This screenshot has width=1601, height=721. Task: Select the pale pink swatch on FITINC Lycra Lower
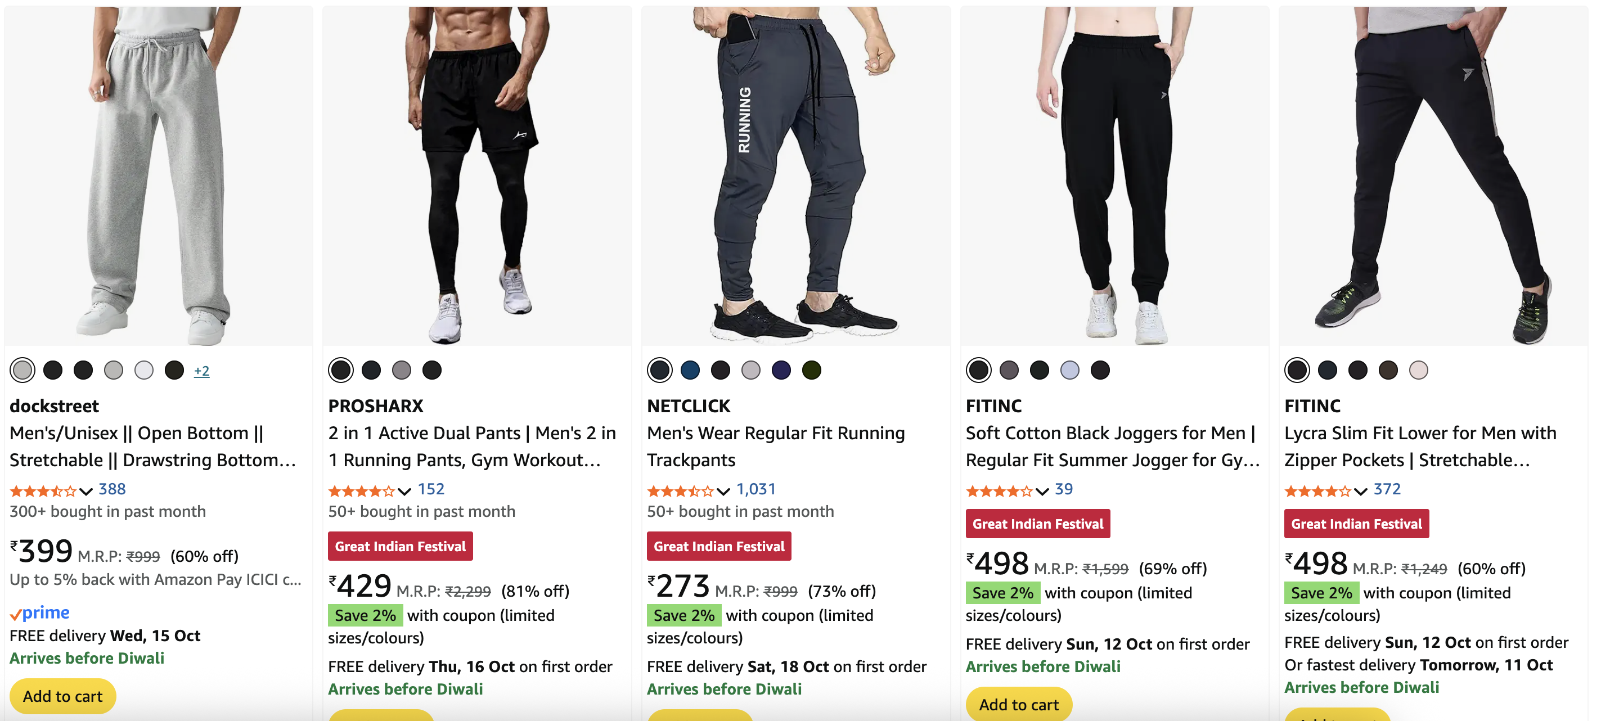[1418, 371]
